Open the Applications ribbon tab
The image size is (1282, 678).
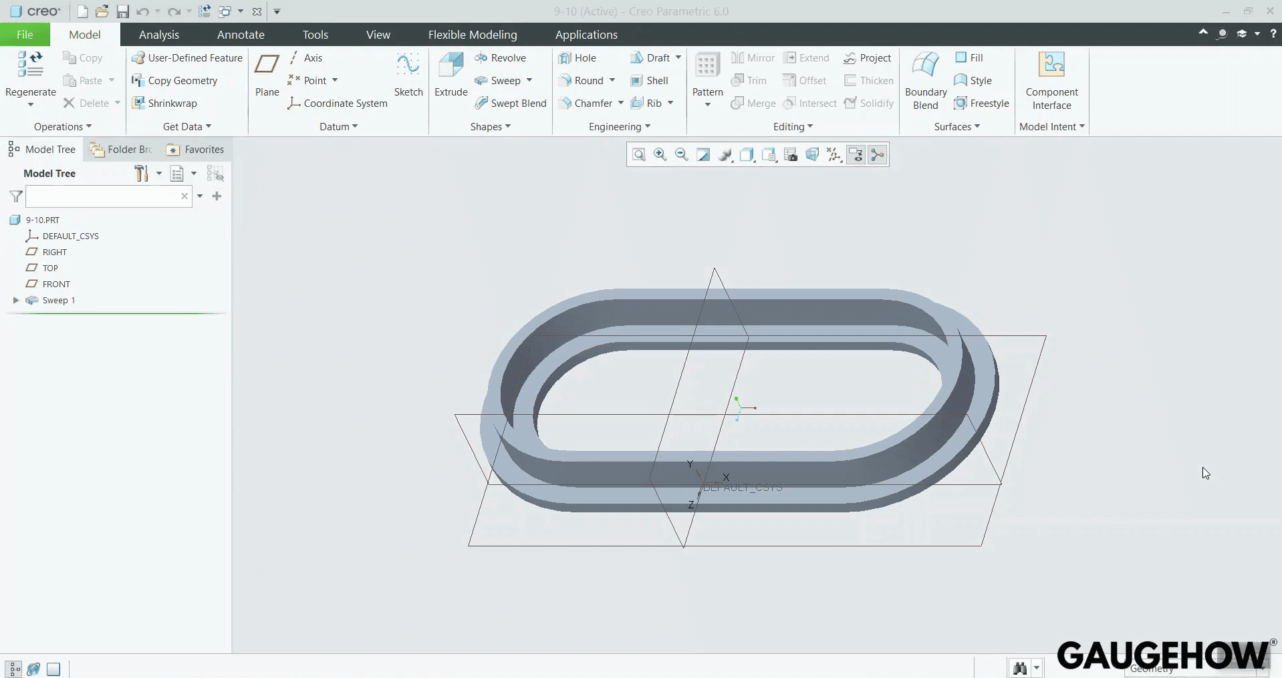tap(586, 34)
